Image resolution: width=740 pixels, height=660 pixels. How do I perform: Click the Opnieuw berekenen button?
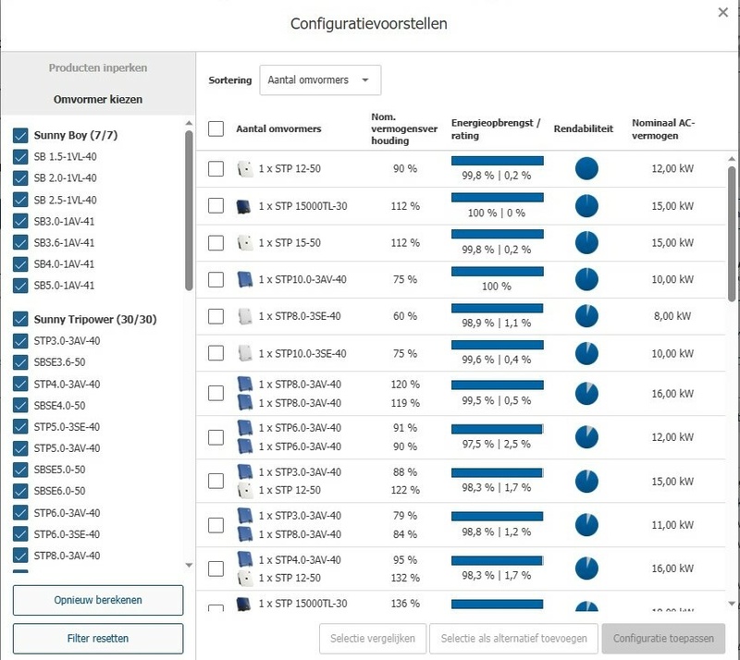pos(98,600)
